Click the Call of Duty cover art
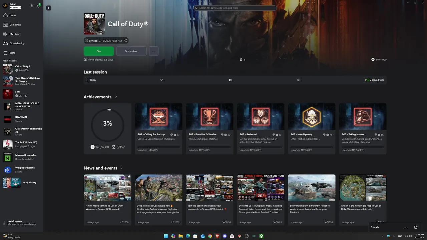 (x=94, y=24)
